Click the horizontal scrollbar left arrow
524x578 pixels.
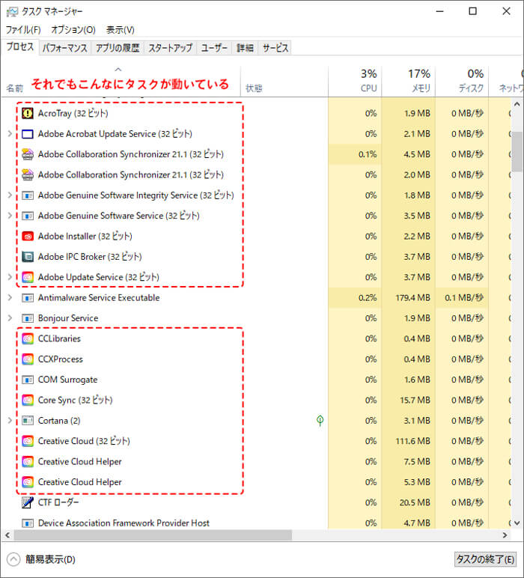point(7,535)
